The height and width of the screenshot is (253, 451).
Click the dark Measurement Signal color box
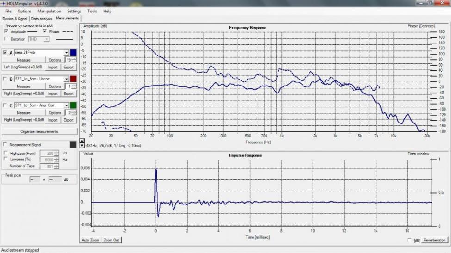click(x=73, y=145)
